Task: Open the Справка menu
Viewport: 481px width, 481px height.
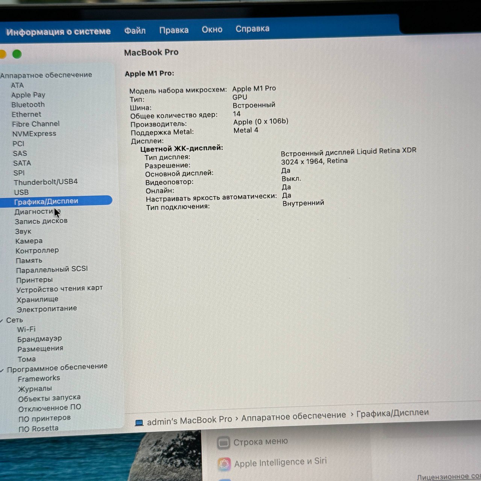Action: [x=252, y=28]
